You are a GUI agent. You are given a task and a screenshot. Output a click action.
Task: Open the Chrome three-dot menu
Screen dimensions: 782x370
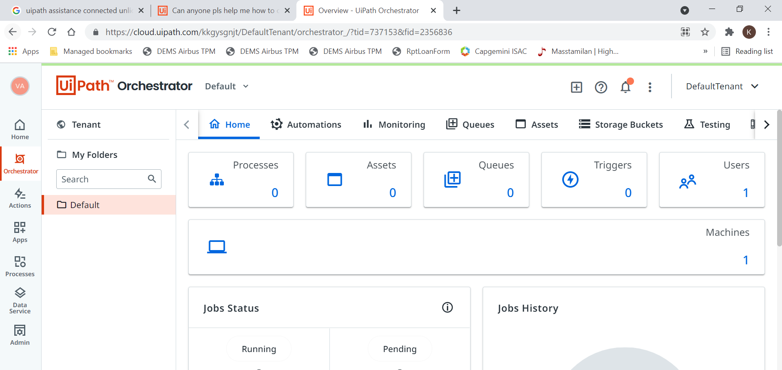(769, 32)
